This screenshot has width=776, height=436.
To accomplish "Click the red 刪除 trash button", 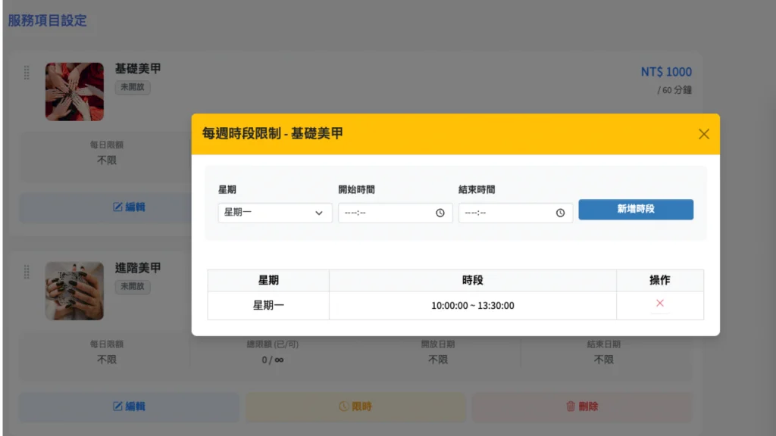I will (581, 406).
